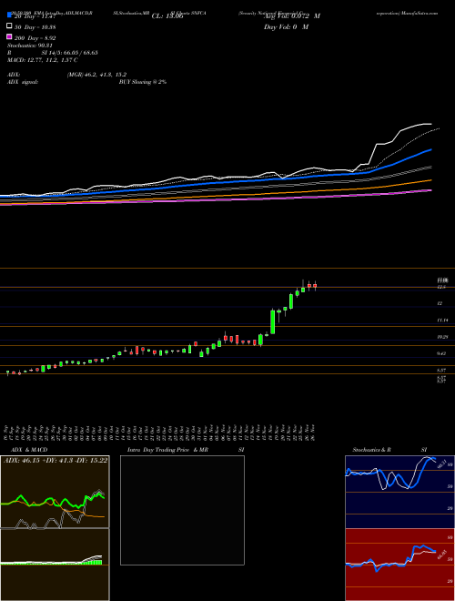This screenshot has height=601, width=455.
Task: Click the 12 price axis label
Action: [440, 303]
